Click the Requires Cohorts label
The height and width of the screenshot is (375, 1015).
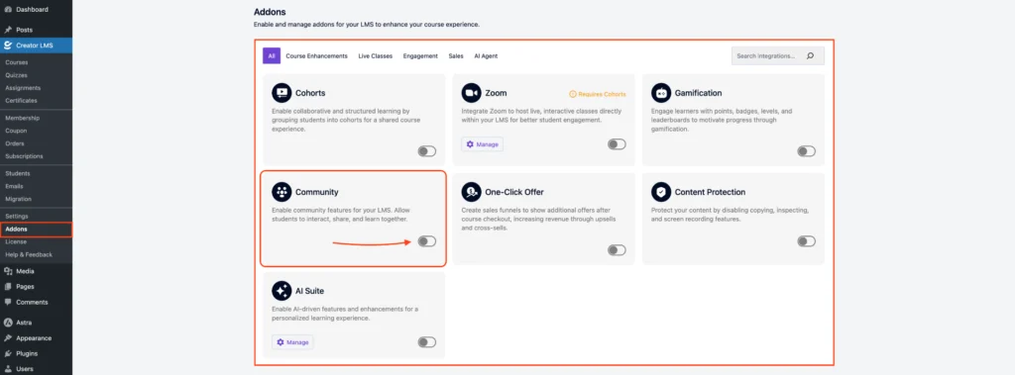point(602,94)
